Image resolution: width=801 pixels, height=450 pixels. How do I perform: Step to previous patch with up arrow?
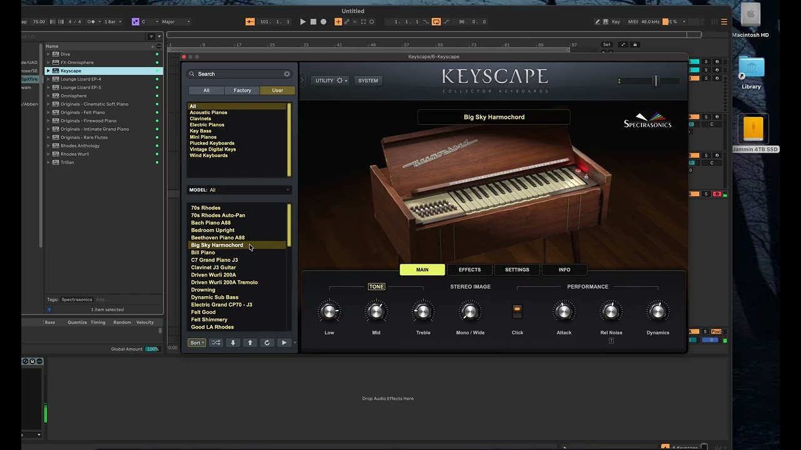tap(250, 342)
